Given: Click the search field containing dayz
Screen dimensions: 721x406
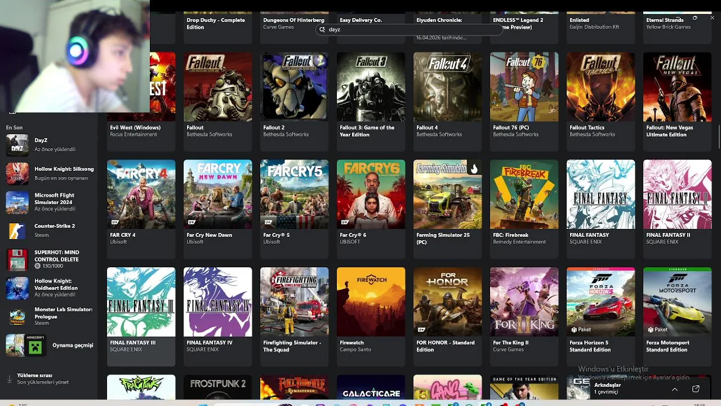Looking at the screenshot, I should coord(409,29).
